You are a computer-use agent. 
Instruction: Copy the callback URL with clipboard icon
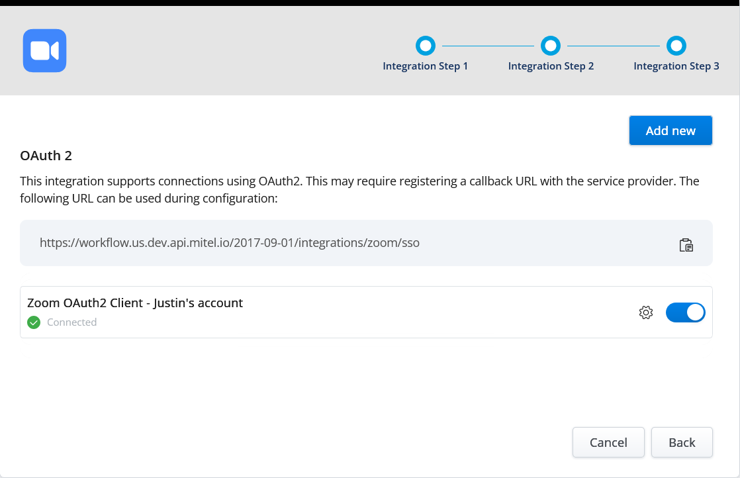[686, 244]
